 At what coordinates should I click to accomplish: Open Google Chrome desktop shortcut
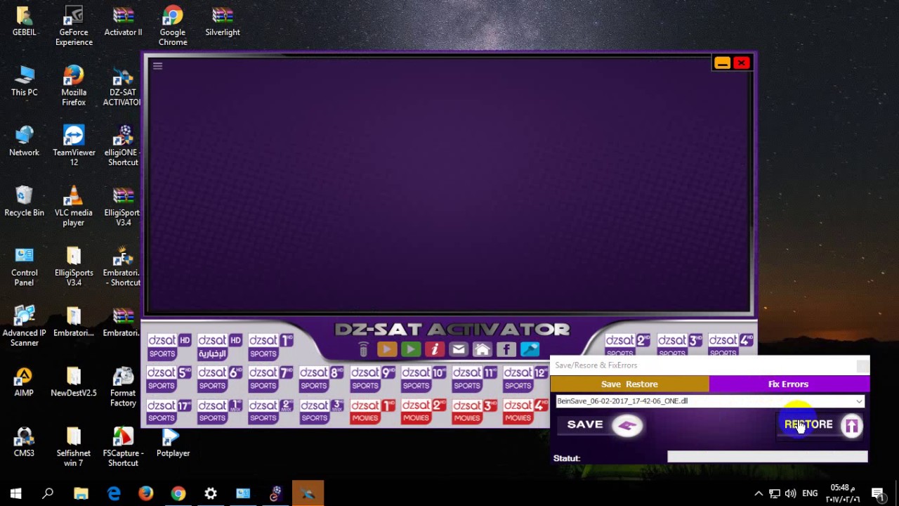pyautogui.click(x=173, y=26)
